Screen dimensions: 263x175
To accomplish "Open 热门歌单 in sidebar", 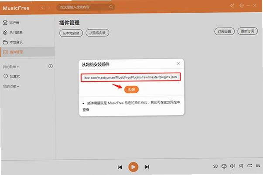I will (13, 32).
